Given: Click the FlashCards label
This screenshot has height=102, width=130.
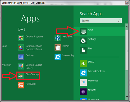Looking at the screenshot, I should click(31, 84).
